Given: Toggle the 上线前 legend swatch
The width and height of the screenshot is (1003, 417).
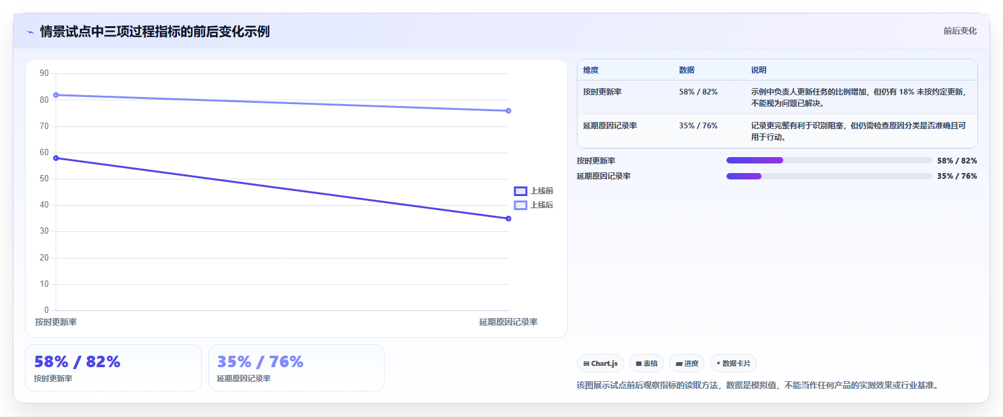Looking at the screenshot, I should [x=521, y=191].
